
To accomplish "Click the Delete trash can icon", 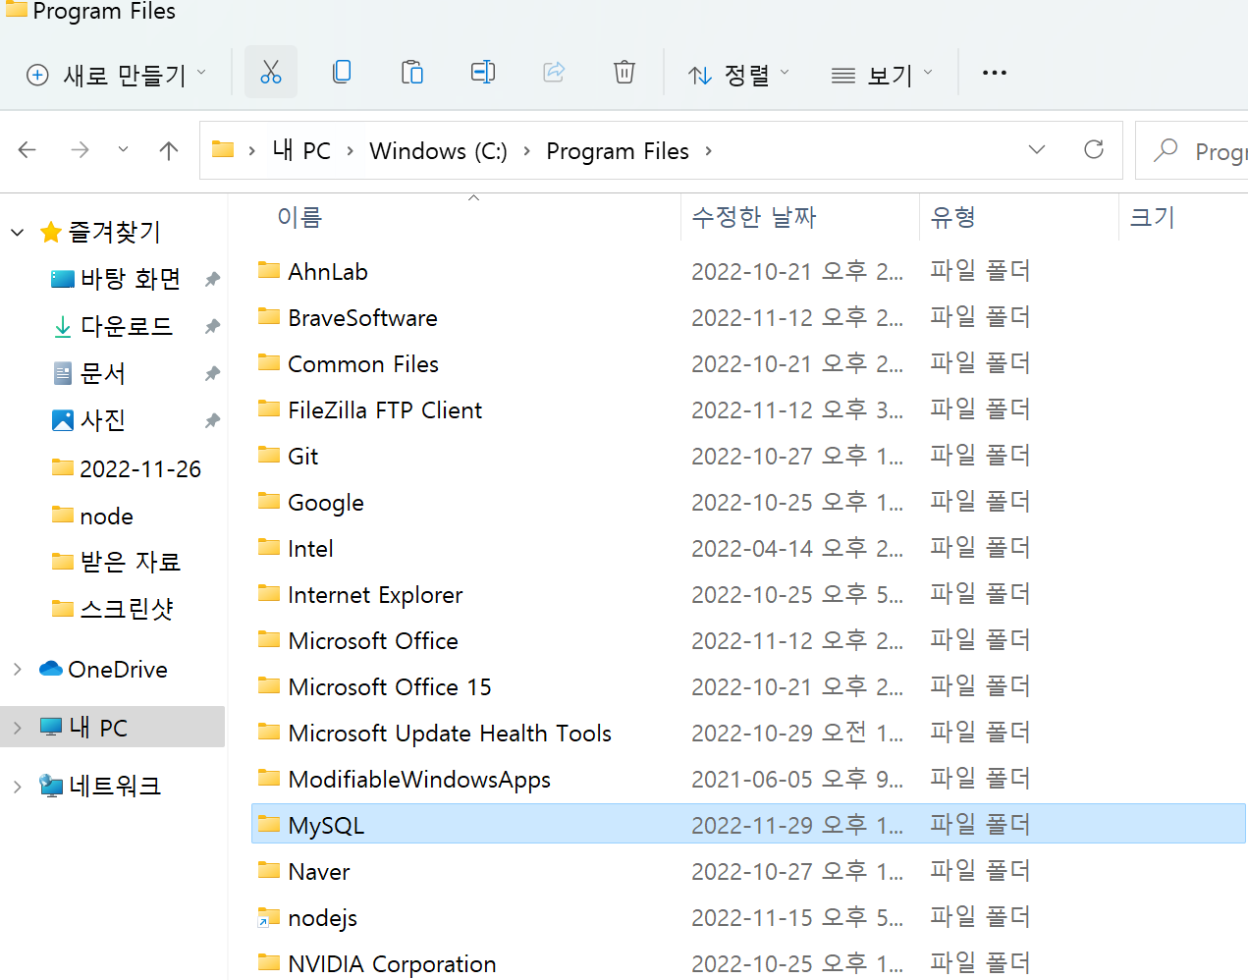I will coord(624,72).
